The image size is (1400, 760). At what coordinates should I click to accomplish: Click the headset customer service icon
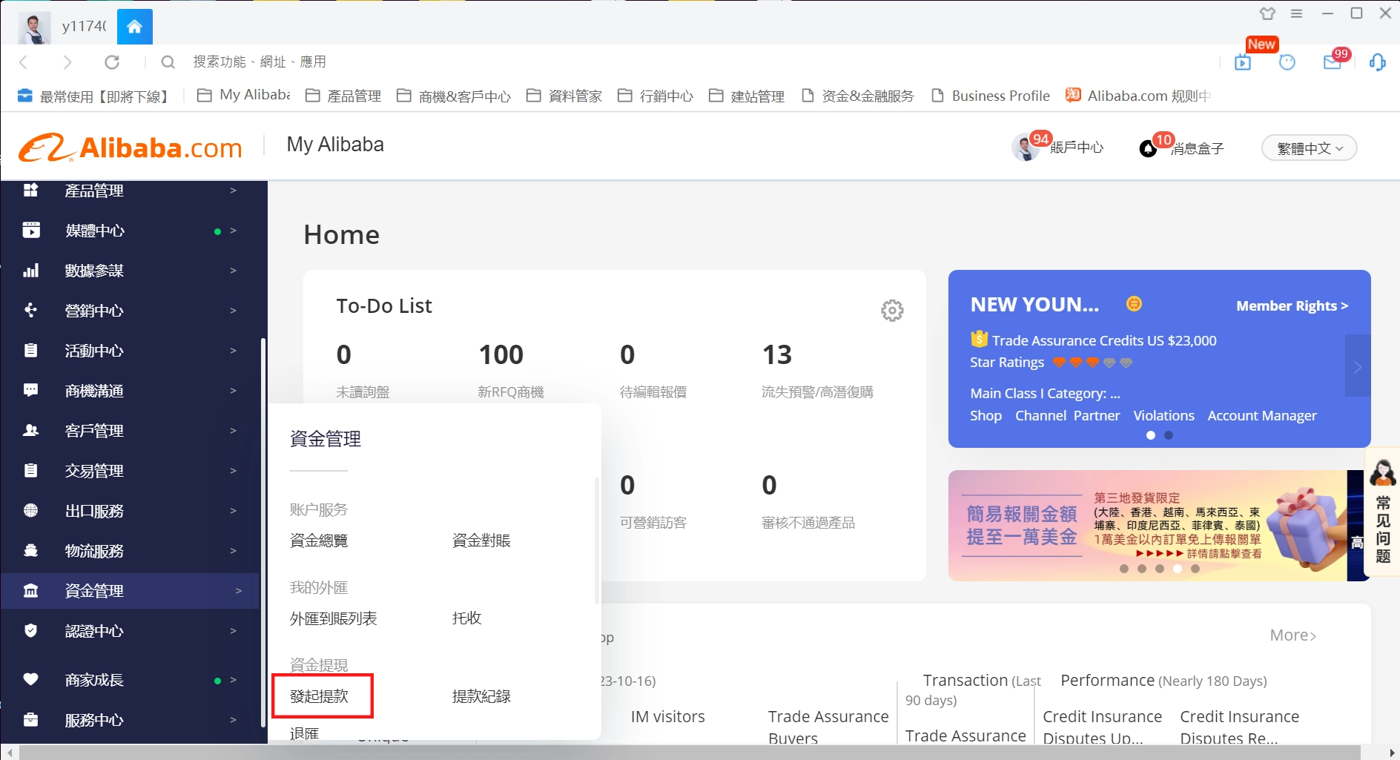[1378, 62]
